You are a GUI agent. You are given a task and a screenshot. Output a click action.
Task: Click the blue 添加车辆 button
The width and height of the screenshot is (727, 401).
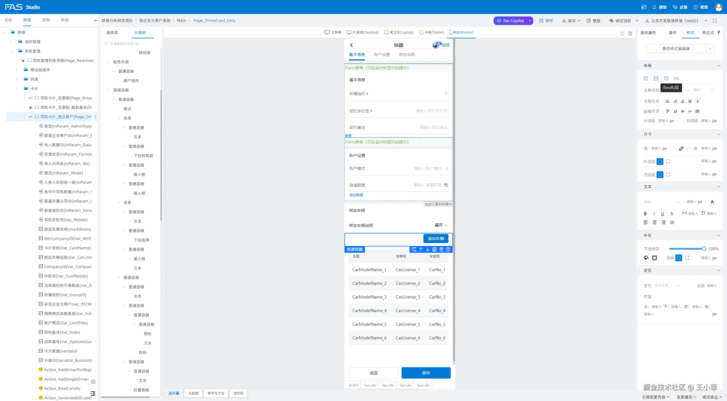click(x=436, y=239)
